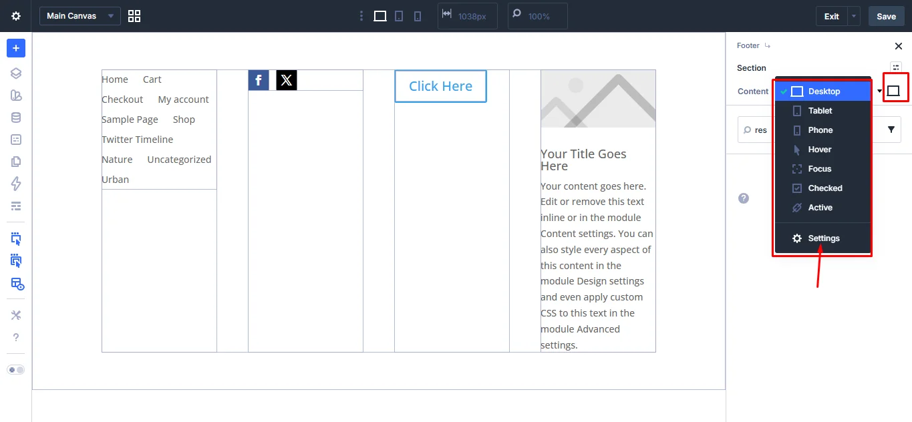
Task: Click the return arrow next to Footer
Action: click(x=768, y=46)
